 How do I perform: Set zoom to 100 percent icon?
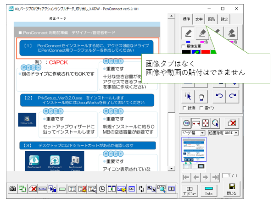(x=186, y=123)
